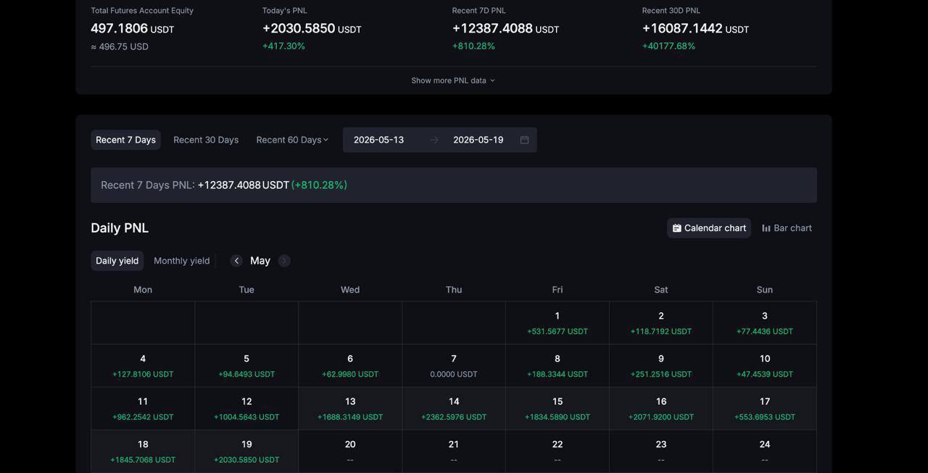The width and height of the screenshot is (928, 473).
Task: Click the Recent 7 Days PNL summary banner
Action: click(454, 185)
